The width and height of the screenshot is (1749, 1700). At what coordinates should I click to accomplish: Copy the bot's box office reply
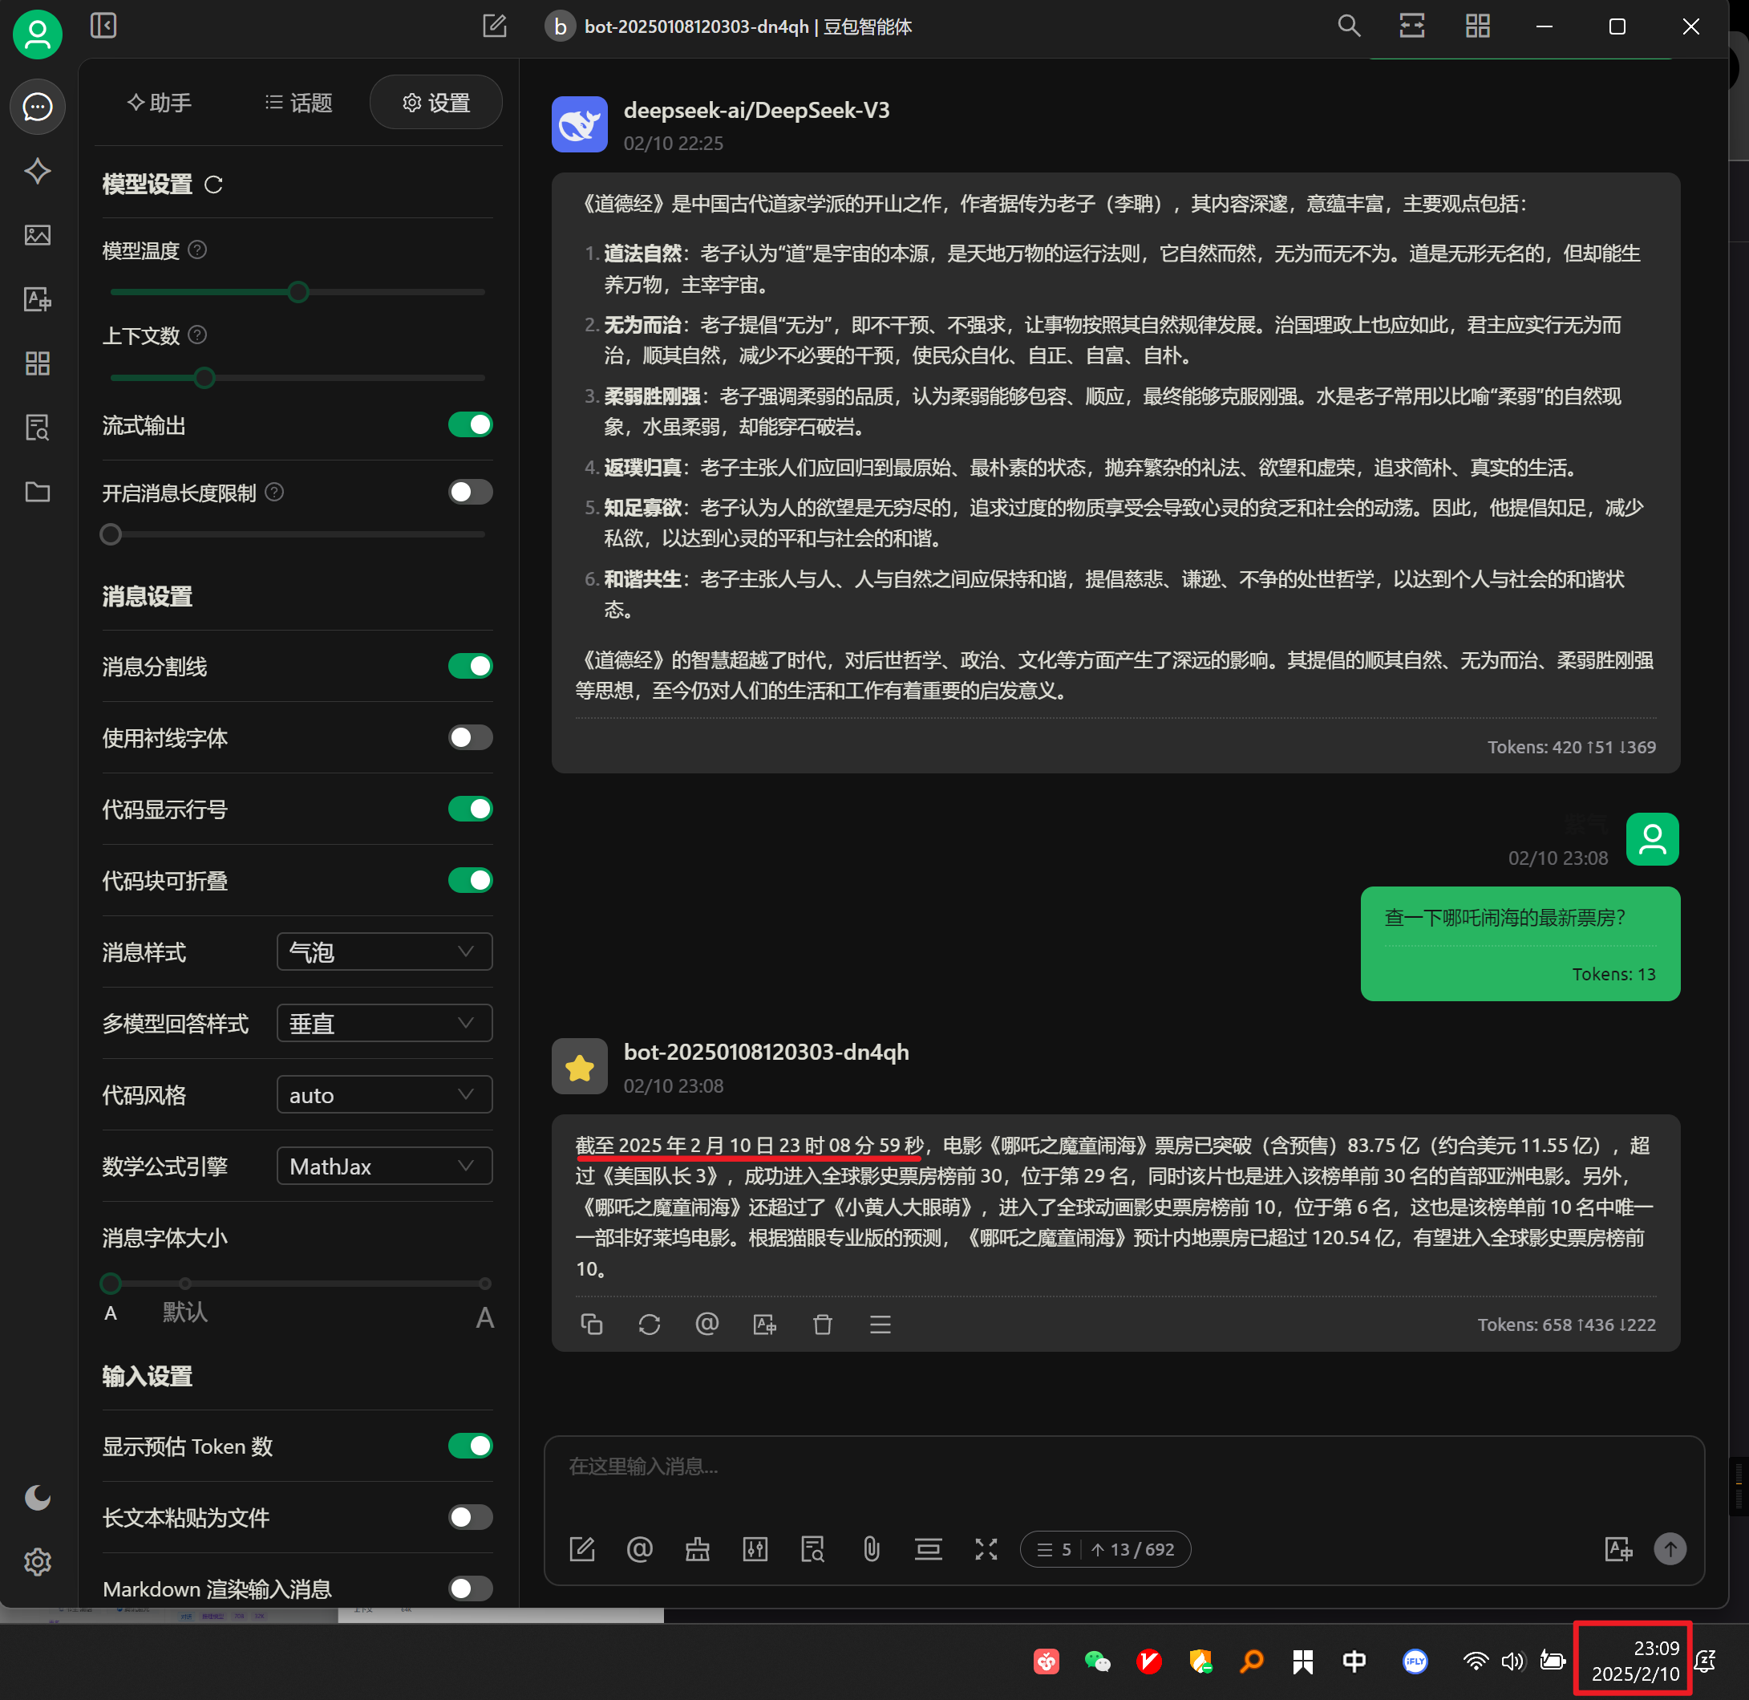click(592, 1324)
